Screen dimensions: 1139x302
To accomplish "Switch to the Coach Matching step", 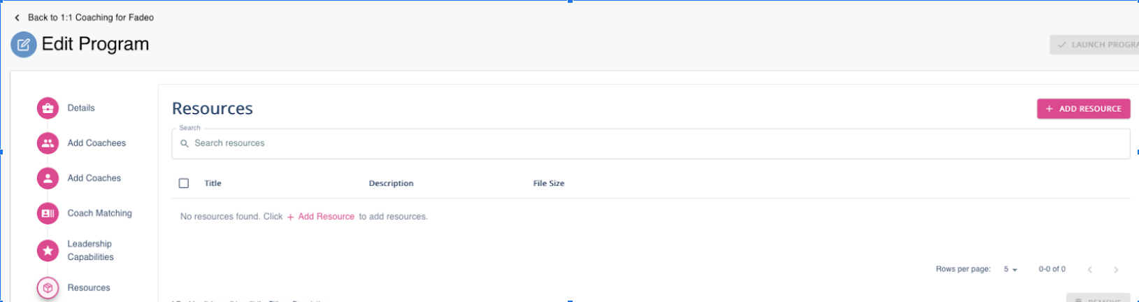I will coord(99,213).
